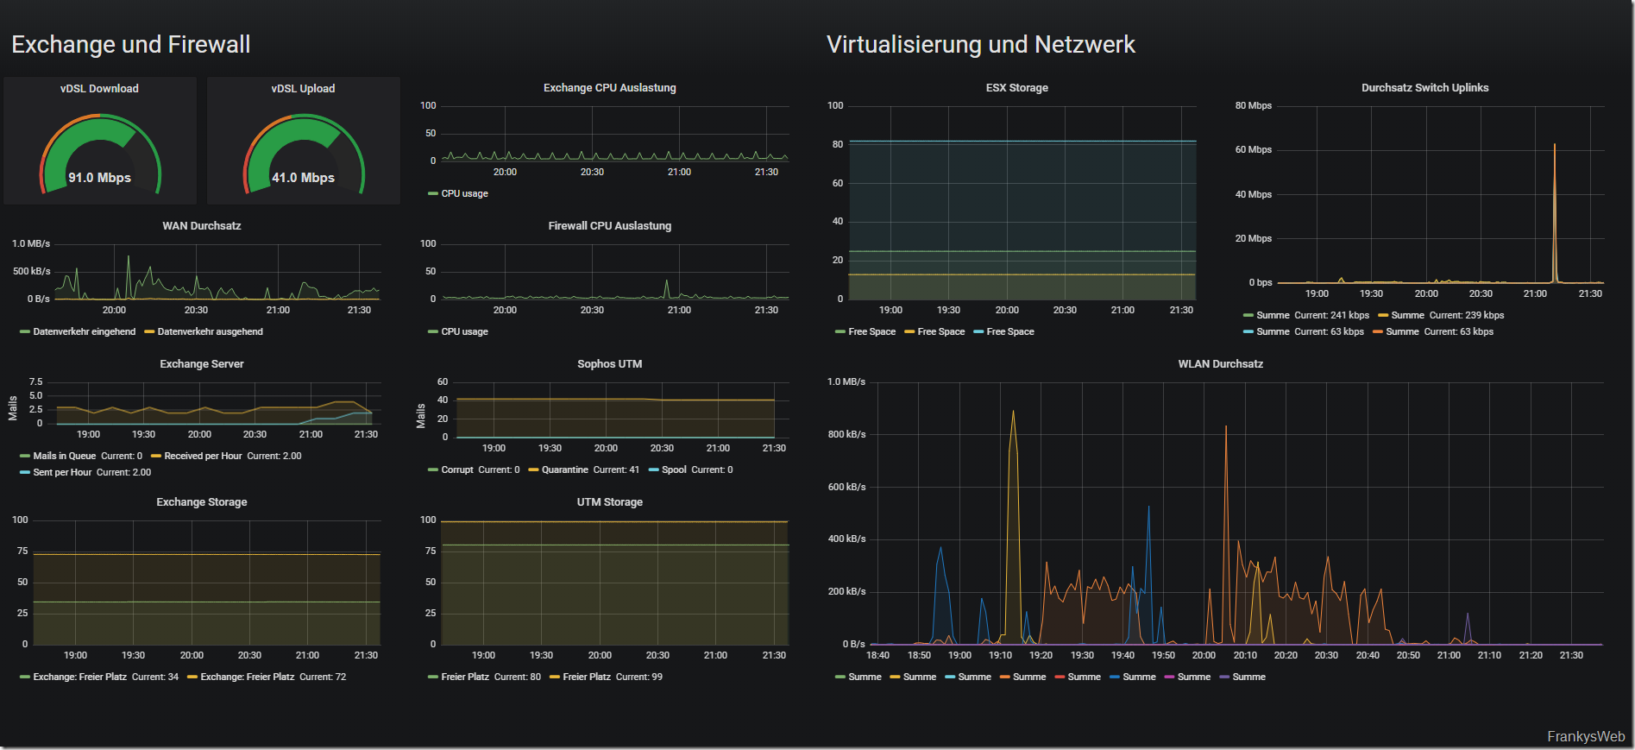Toggle light blue Free Space legend in ESX Storage
This screenshot has width=1635, height=750.
(x=1009, y=331)
